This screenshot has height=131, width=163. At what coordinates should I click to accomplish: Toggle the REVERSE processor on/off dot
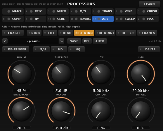click(x=76, y=19)
